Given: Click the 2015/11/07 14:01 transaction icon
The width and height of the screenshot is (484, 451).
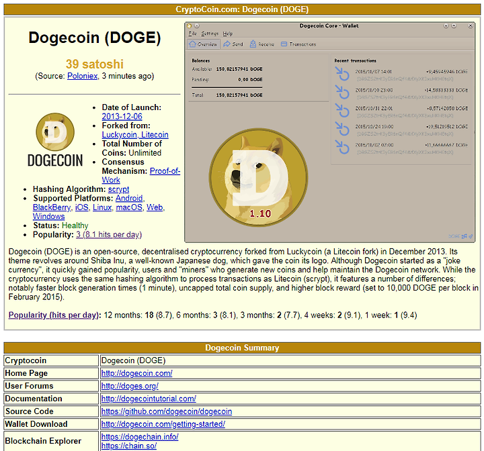Looking at the screenshot, I should coord(342,74).
